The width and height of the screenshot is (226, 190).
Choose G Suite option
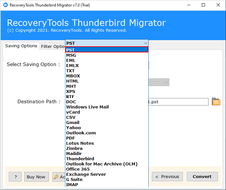tap(107, 180)
